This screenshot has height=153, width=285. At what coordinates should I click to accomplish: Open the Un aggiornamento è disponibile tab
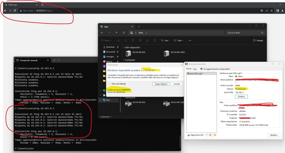coord(215,69)
